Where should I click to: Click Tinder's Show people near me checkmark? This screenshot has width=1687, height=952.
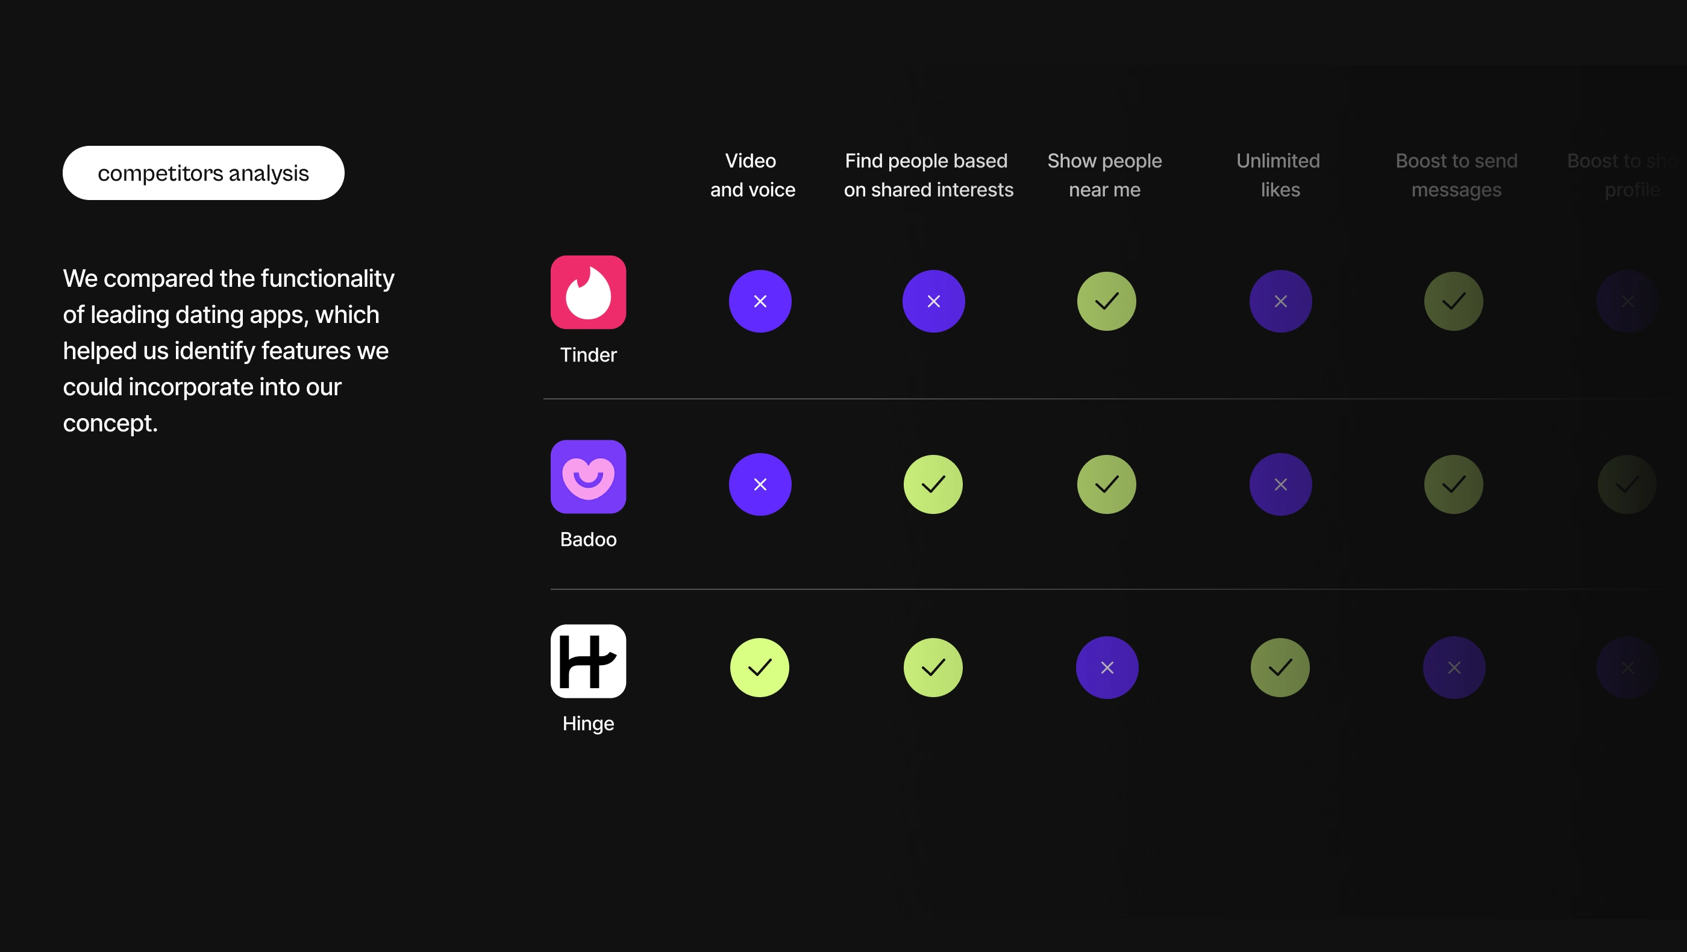[x=1107, y=301]
